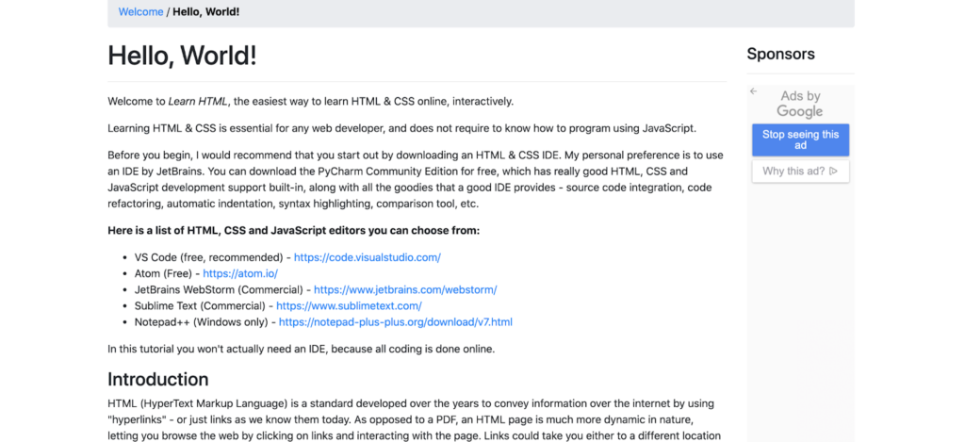
Task: Click the italic Learn HTML text
Action: click(198, 102)
